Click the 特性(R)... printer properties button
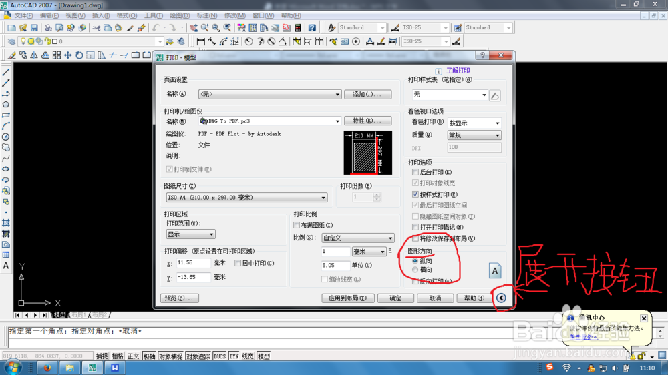This screenshot has width=668, height=375. [368, 121]
